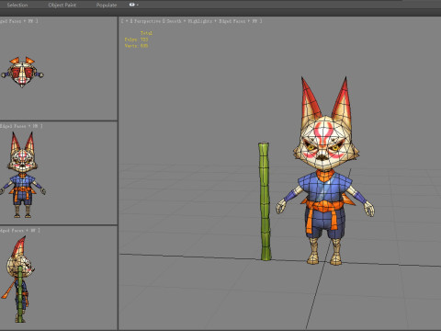Open the ribbon options dropdown arrow
Viewport: 441px width, 331px height.
(x=138, y=5)
